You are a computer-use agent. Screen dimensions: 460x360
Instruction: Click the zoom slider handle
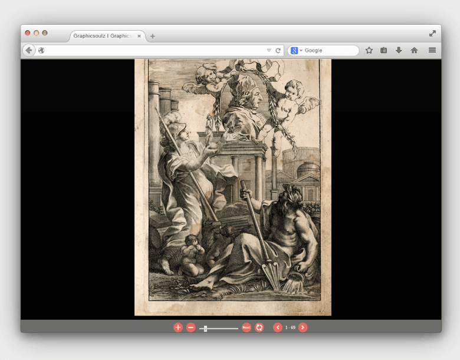coord(205,329)
